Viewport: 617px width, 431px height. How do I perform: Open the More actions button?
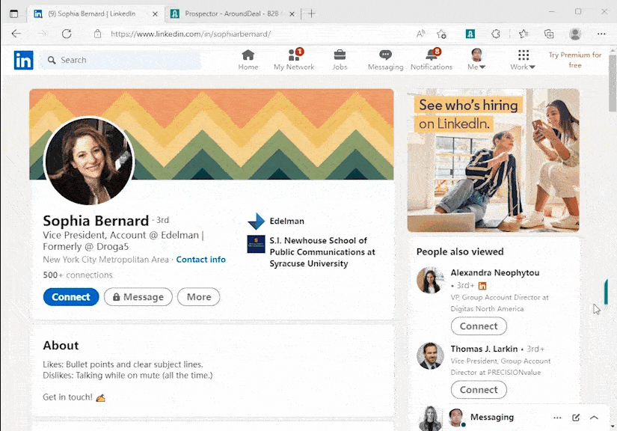pyautogui.click(x=199, y=297)
